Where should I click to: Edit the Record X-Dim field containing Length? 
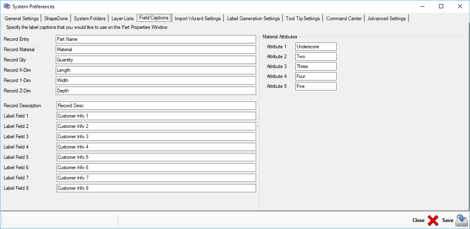[x=156, y=70]
